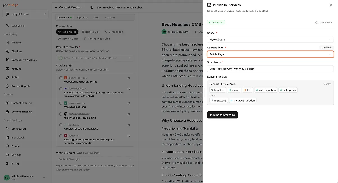Switch to the Analyze tab
Viewport: 338px width, 183px height.
pos(109,17)
